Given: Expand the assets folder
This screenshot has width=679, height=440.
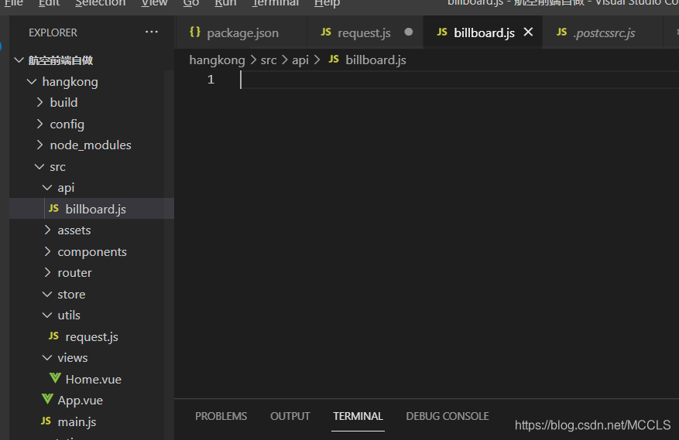Looking at the screenshot, I should [x=48, y=230].
